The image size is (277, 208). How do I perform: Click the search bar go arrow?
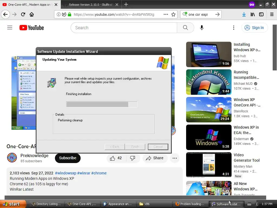point(217,14)
